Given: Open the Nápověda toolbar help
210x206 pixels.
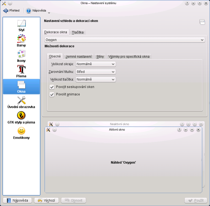Looking at the screenshot, I should coord(36,10).
